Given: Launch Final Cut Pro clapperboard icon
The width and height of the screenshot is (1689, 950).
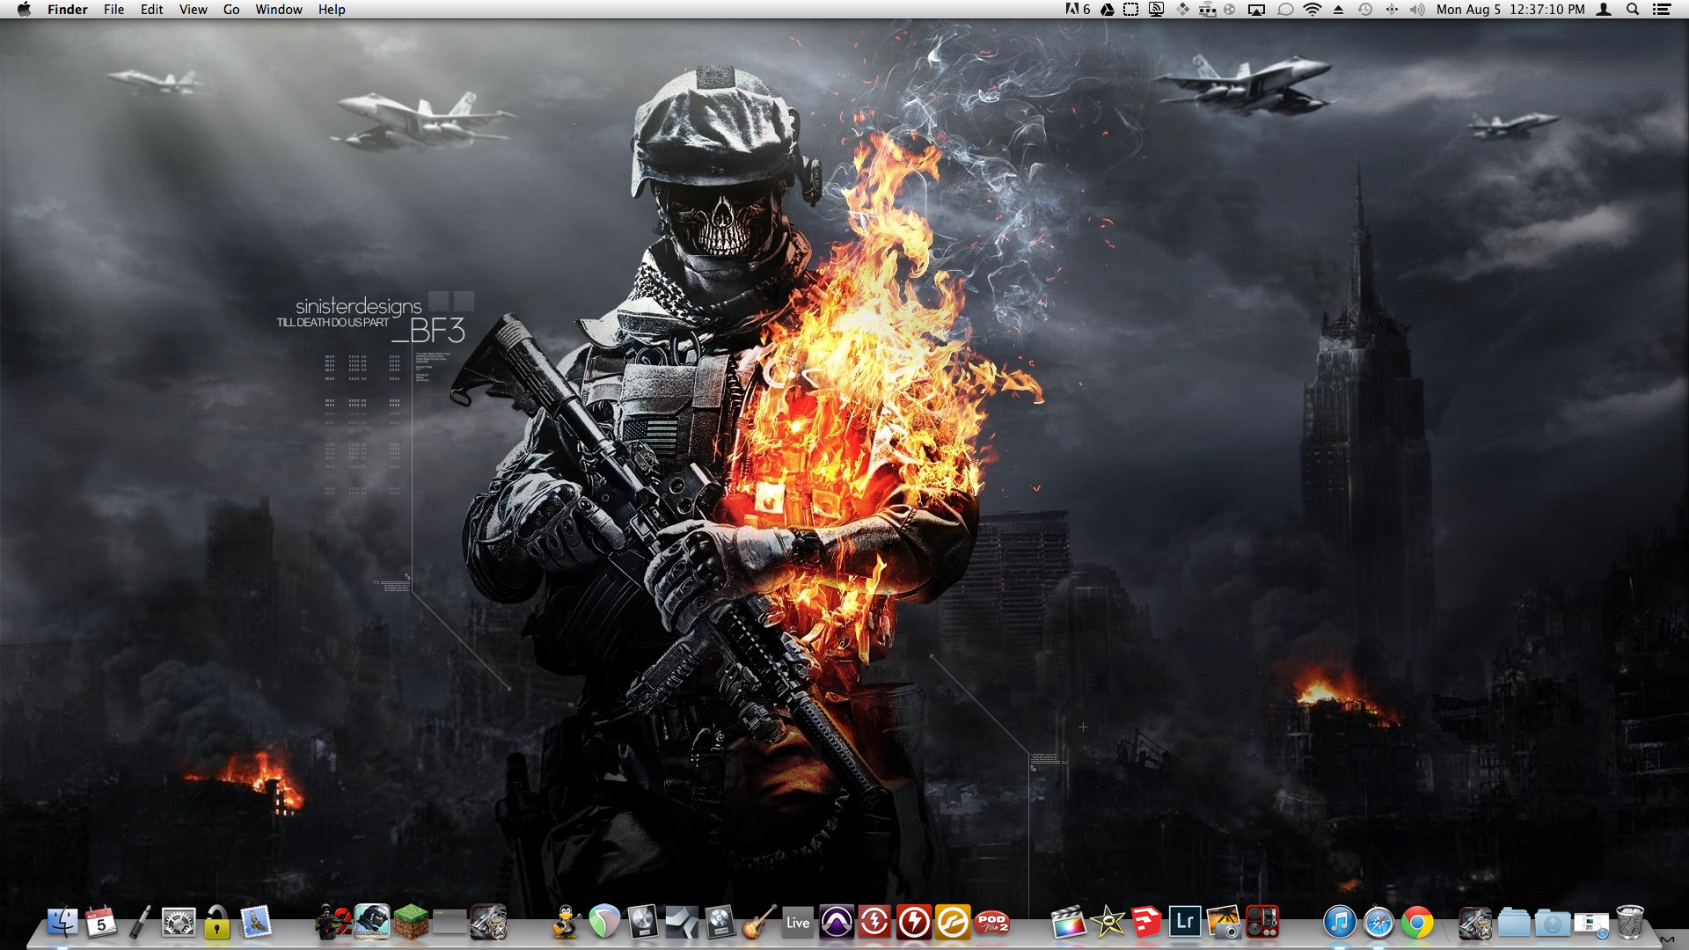Looking at the screenshot, I should tap(1069, 923).
